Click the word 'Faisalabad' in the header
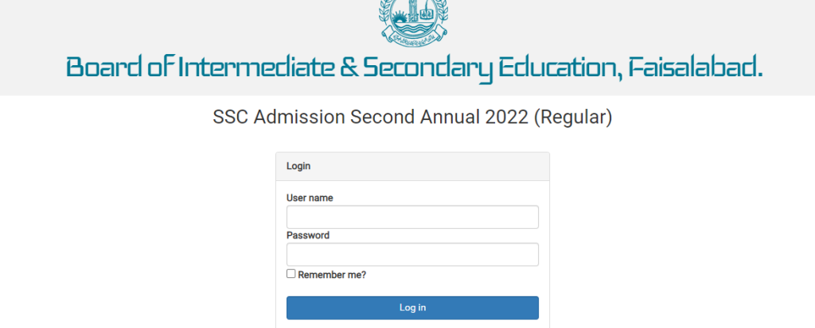 click(x=695, y=68)
